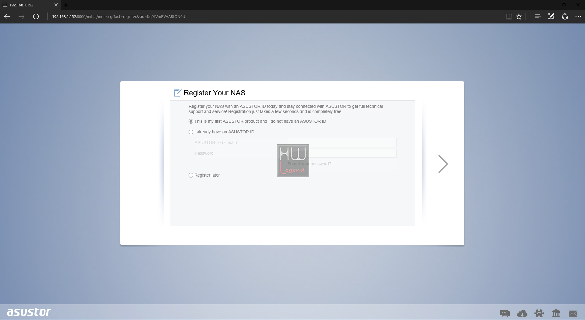585x320 pixels.
Task: Choose the 'Register later' option
Action: click(x=191, y=175)
